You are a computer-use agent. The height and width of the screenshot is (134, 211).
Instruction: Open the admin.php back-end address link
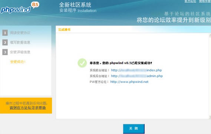click(137, 76)
